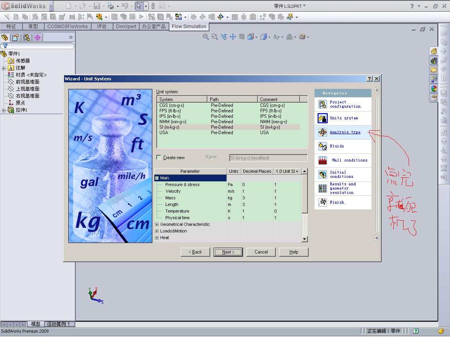Image resolution: width=450 pixels, height=337 pixels.
Task: Expand the 注解 tree node
Action: coord(4,68)
